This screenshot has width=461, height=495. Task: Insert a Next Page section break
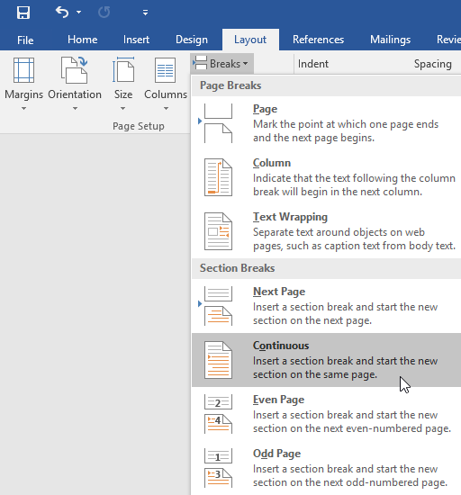(x=327, y=306)
